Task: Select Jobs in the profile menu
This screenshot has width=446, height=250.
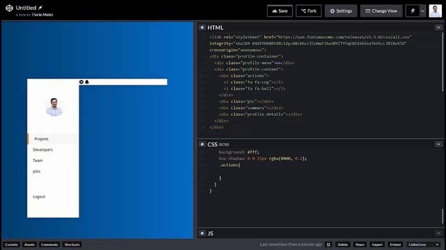Action: (x=36, y=172)
